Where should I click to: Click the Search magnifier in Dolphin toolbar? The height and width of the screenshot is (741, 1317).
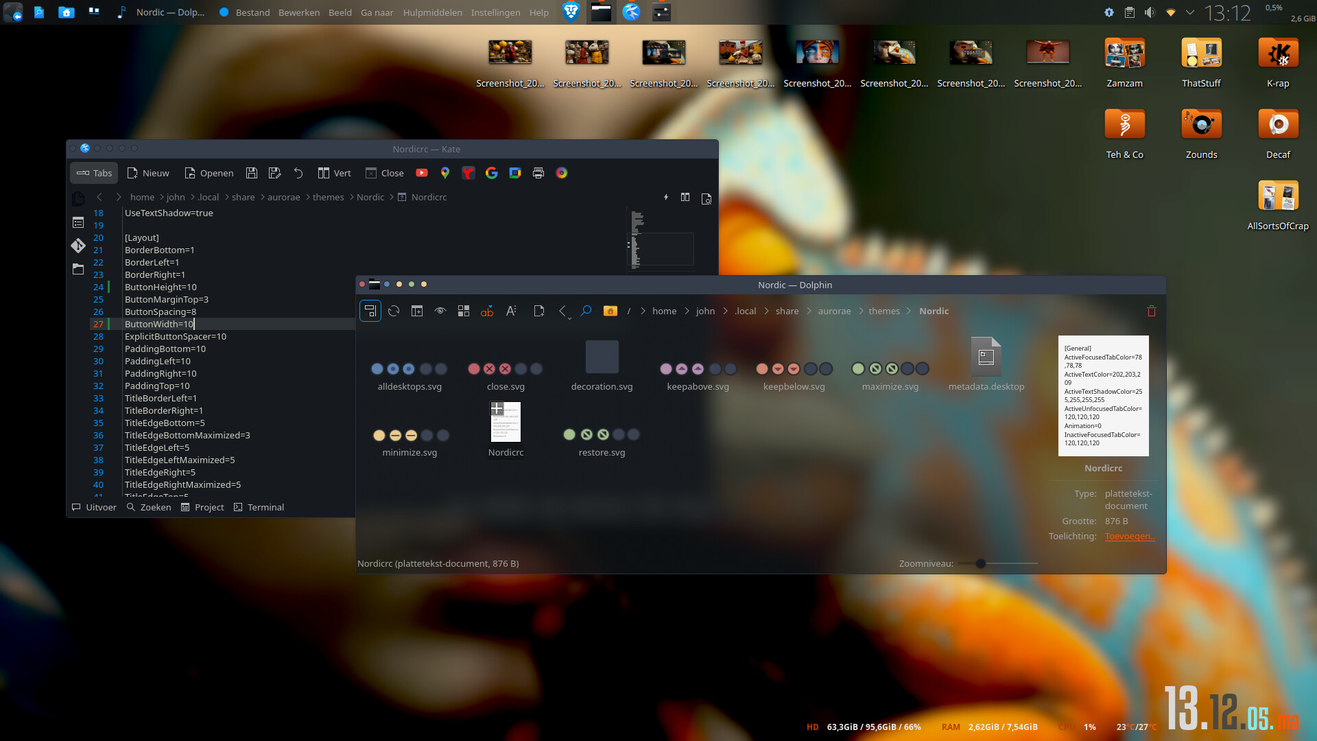click(586, 311)
